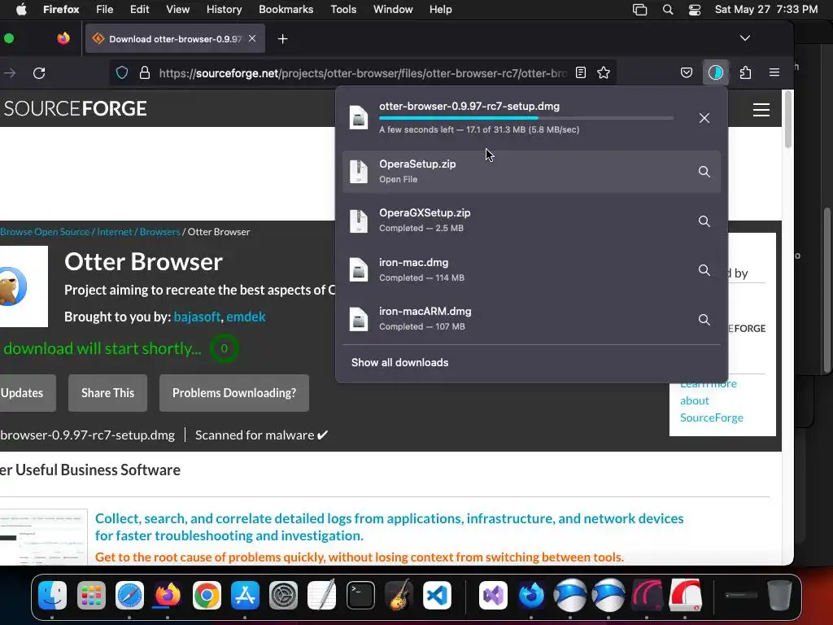Click the tracking protection shield icon
Viewport: 833px width, 625px height.
click(122, 72)
